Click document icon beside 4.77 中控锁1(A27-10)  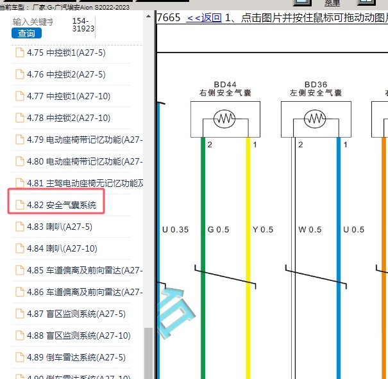coord(20,96)
